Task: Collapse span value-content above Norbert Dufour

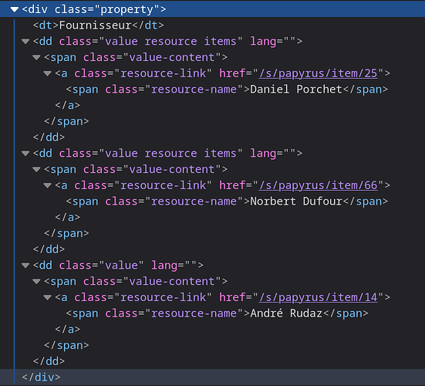Action: coord(36,170)
